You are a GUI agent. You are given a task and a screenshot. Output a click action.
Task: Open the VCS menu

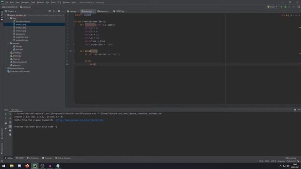coord(59,2)
